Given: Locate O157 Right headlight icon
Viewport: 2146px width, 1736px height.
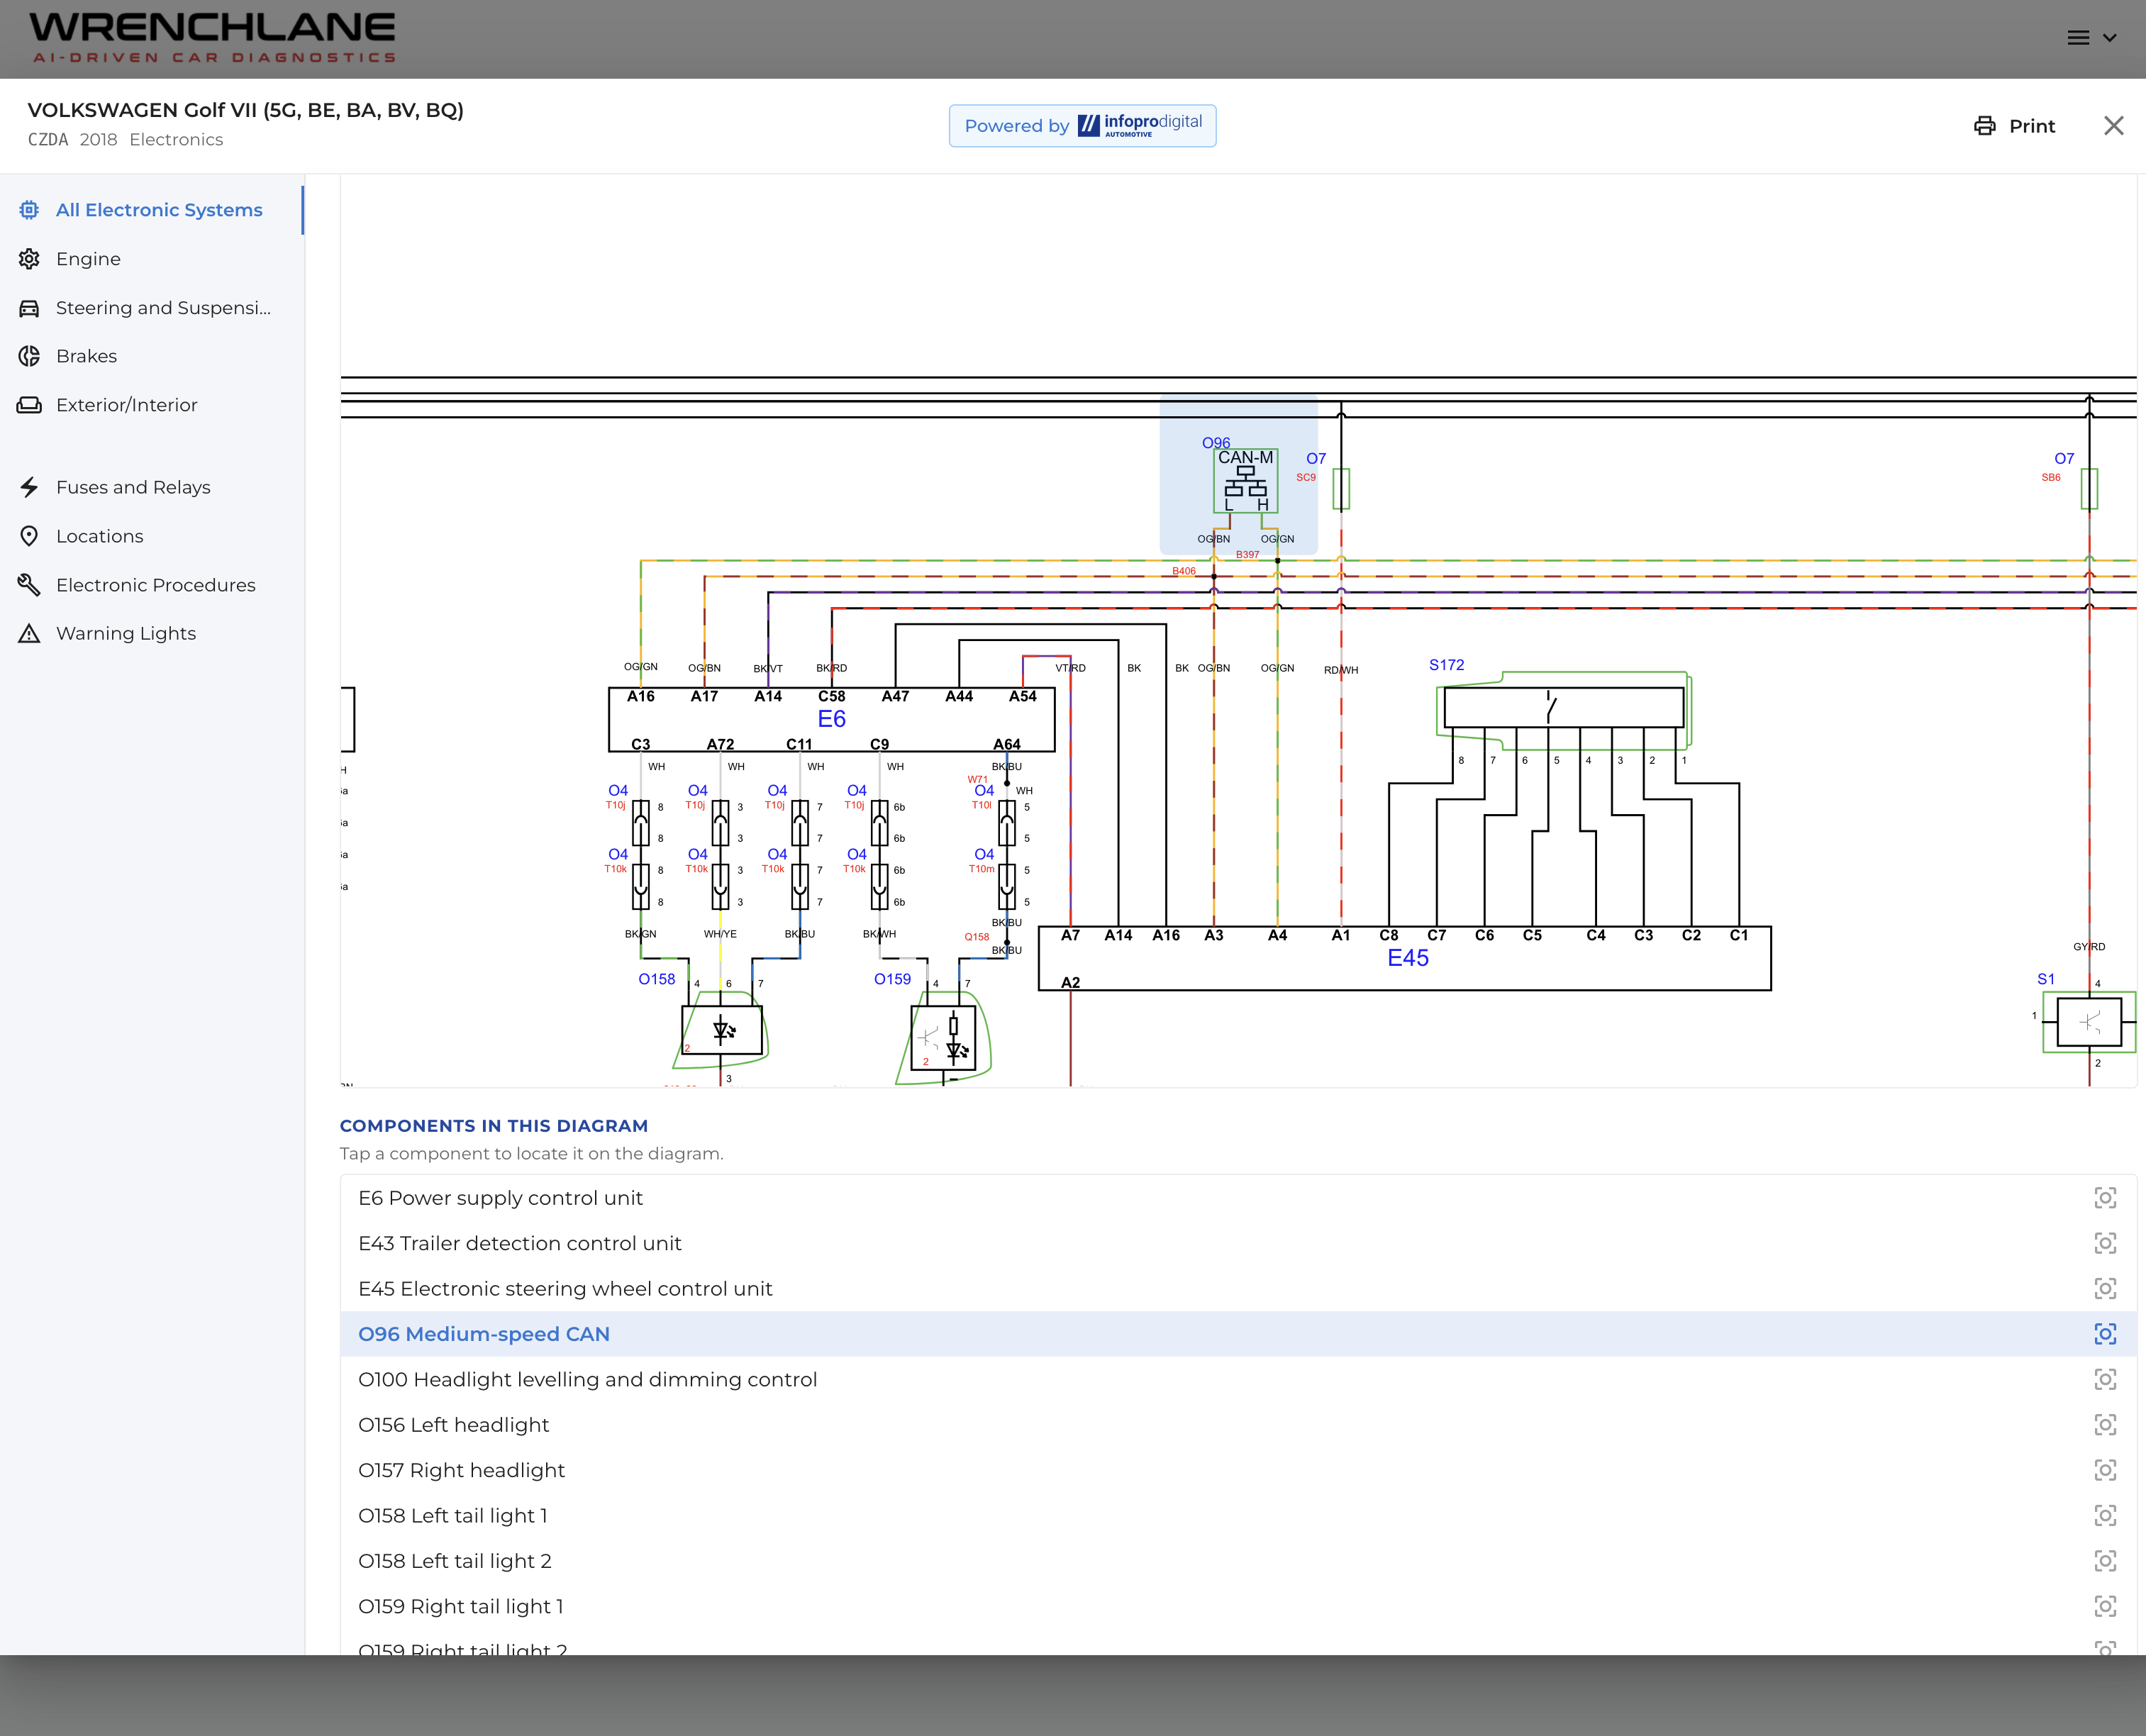Looking at the screenshot, I should tap(2105, 1470).
